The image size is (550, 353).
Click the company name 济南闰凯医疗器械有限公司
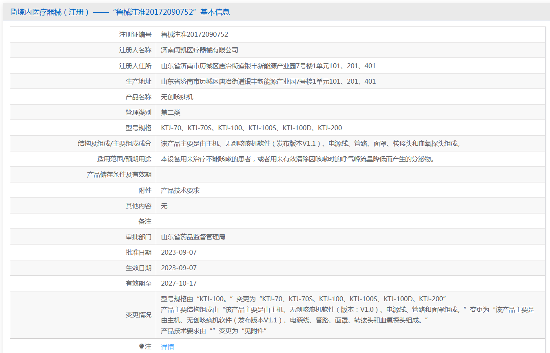(200, 50)
